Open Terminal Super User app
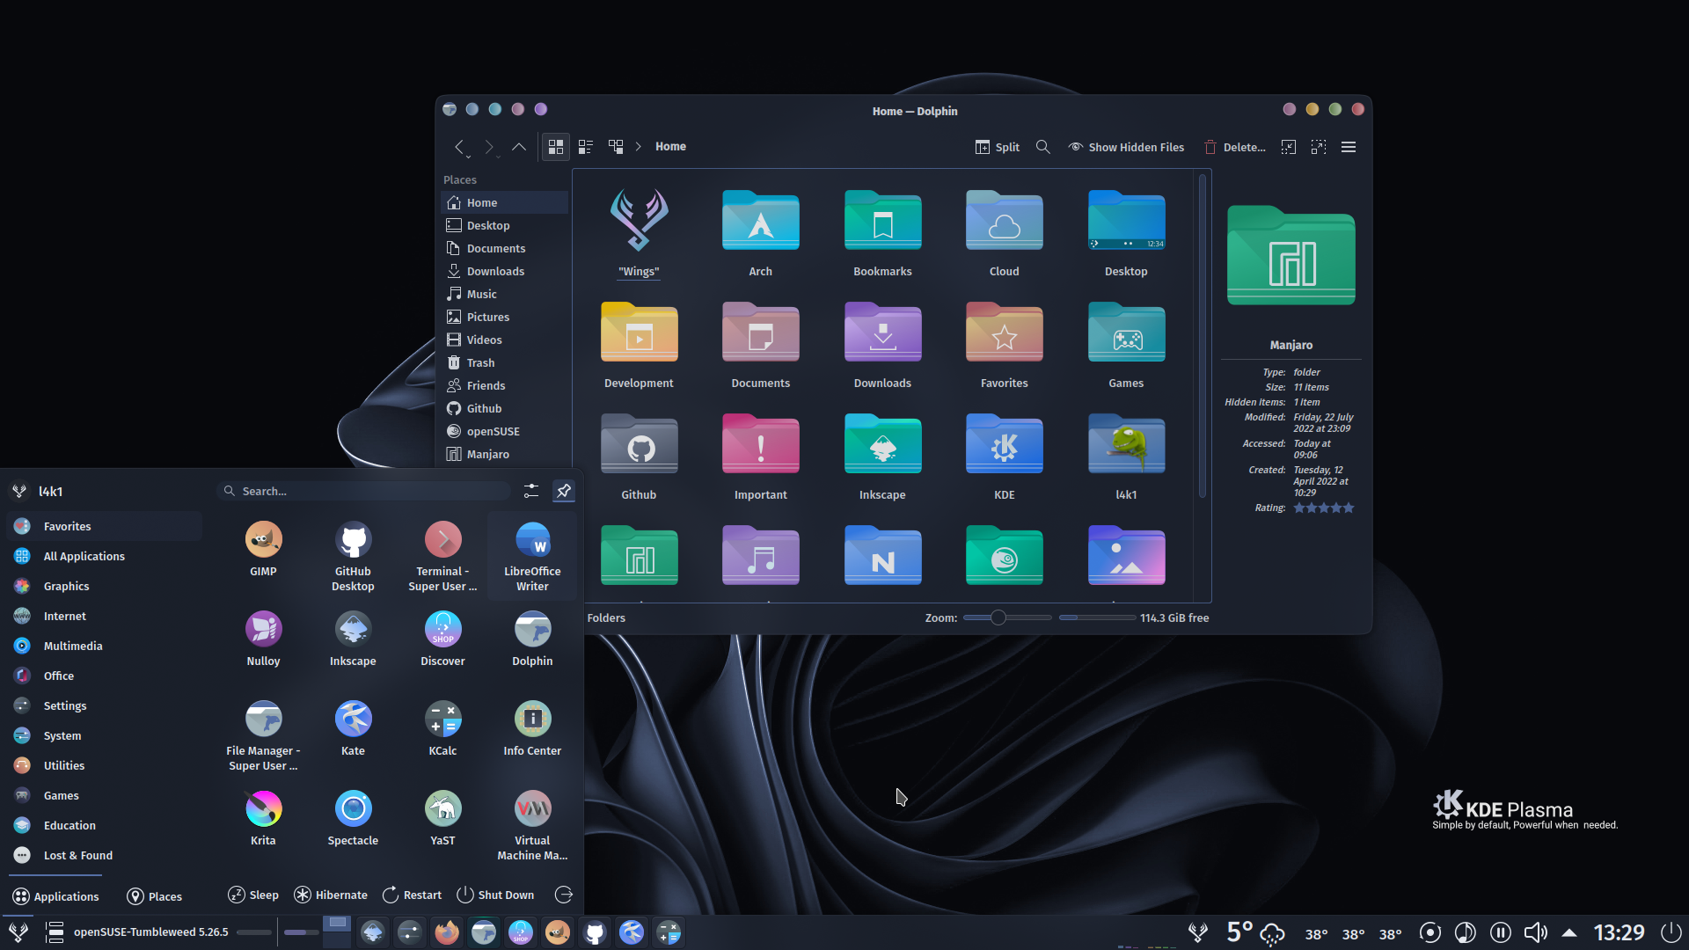 click(x=442, y=556)
